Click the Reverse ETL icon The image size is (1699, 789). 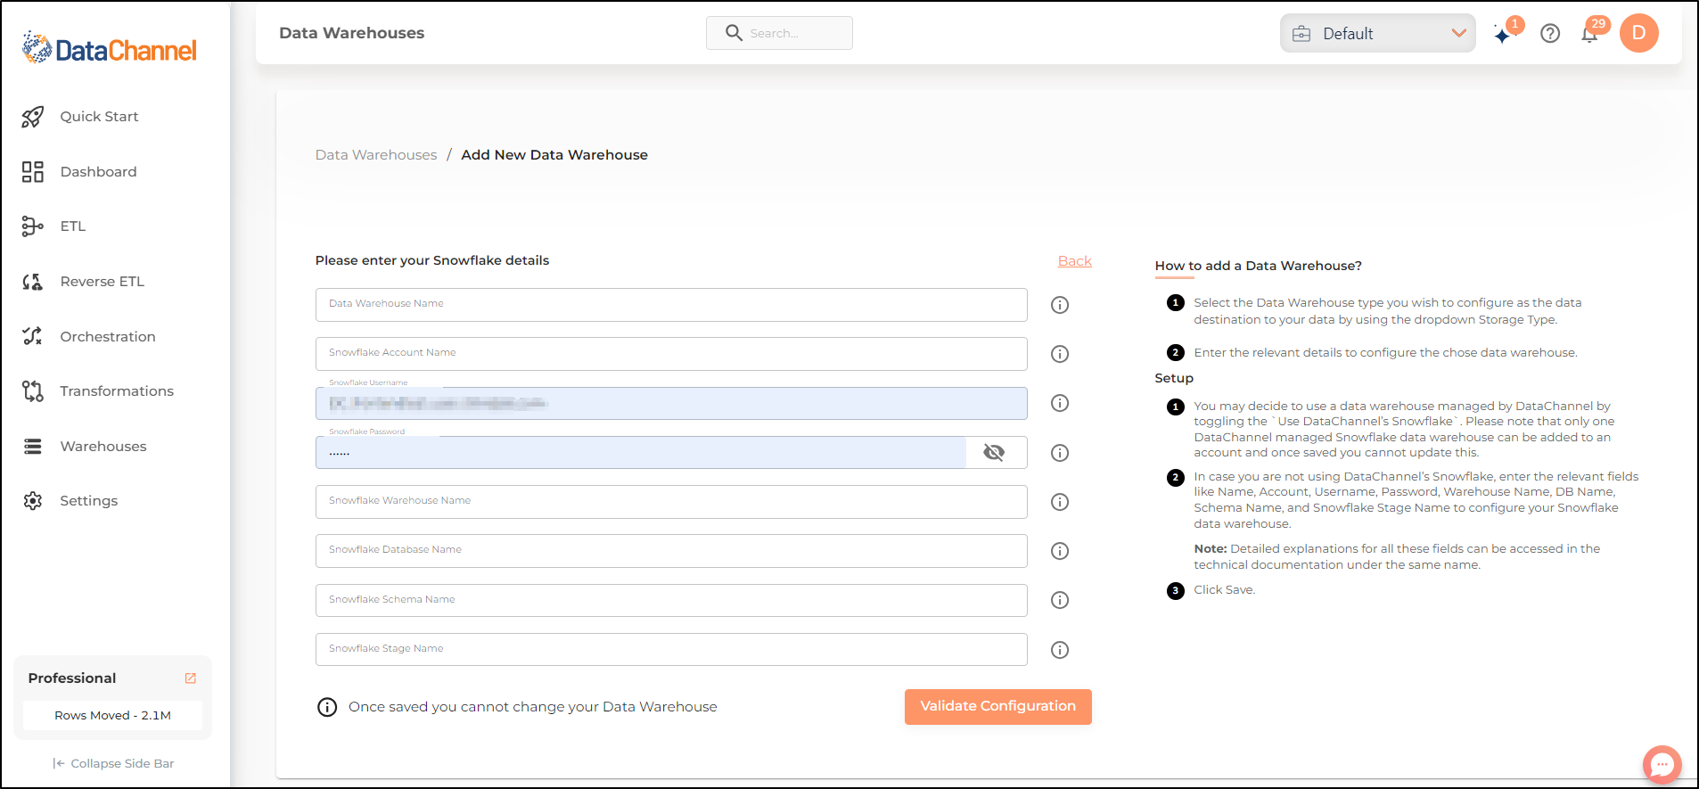[x=33, y=282]
